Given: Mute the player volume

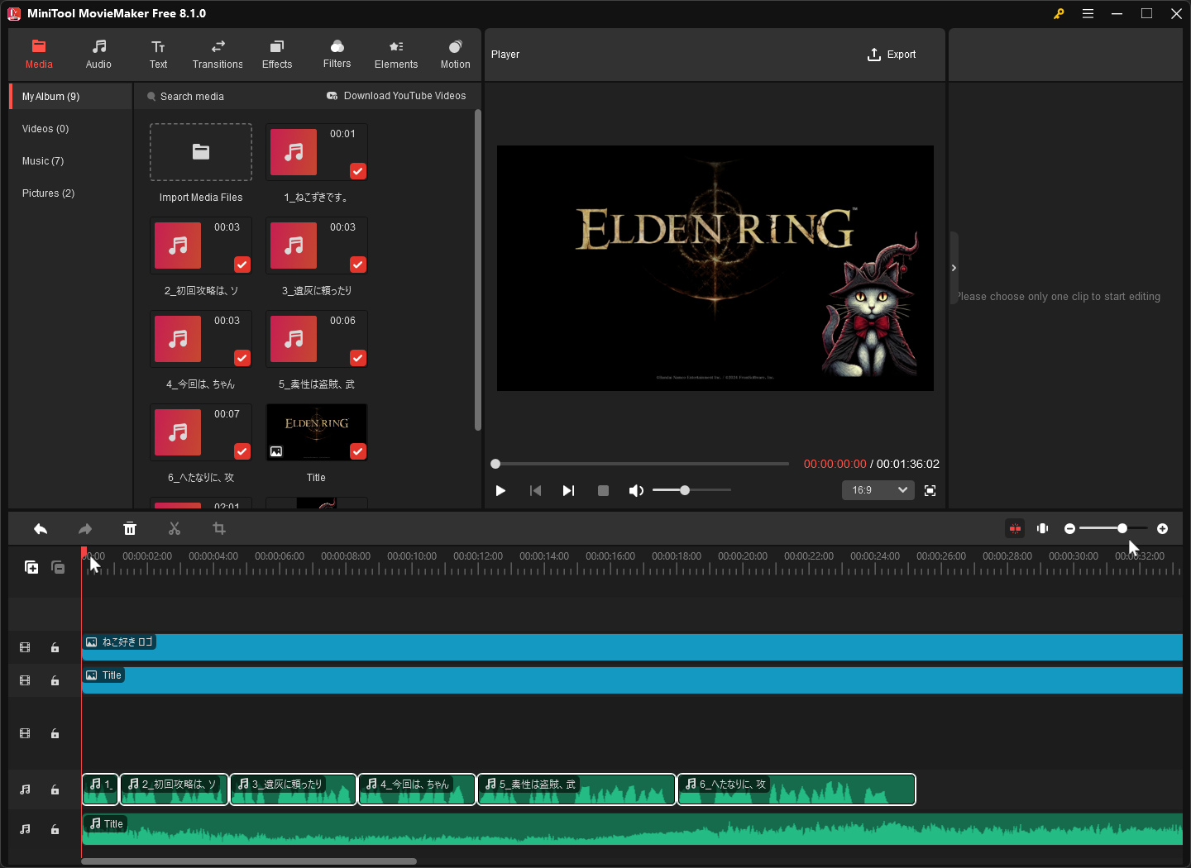Looking at the screenshot, I should tap(636, 491).
